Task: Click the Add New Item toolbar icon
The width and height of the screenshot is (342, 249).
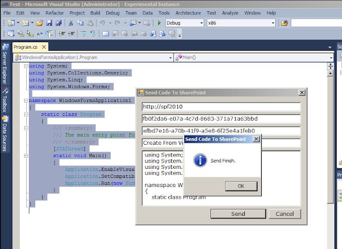Action: click(25, 22)
